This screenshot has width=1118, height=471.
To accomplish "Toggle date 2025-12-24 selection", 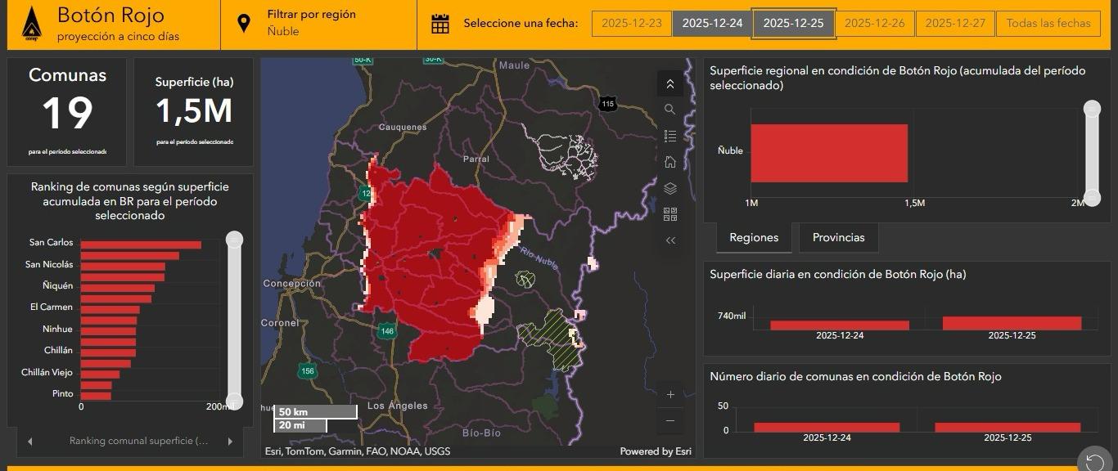I will (712, 24).
